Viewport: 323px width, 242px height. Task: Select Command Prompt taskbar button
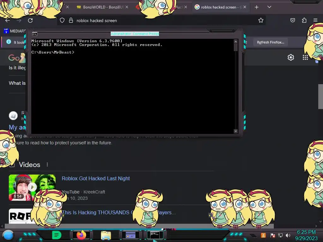pyautogui.click(x=155, y=235)
